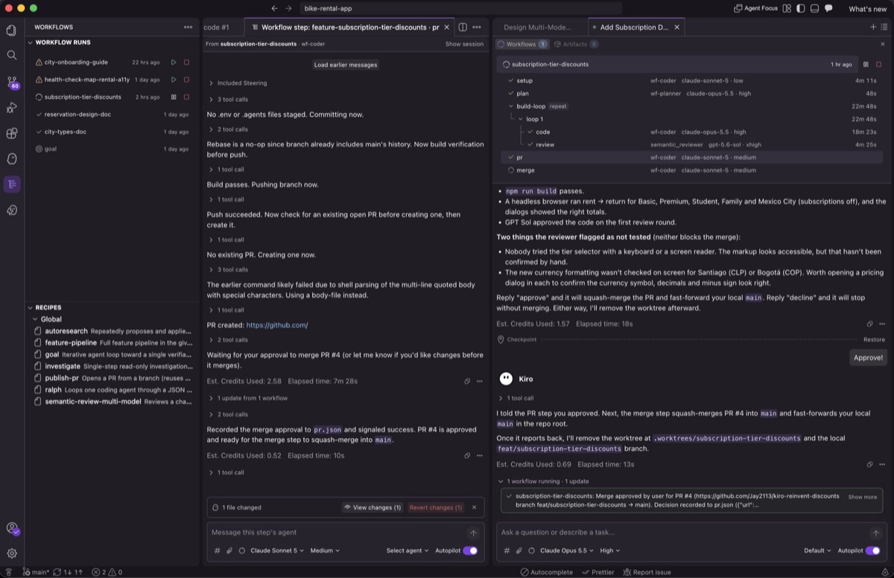Collapse the Workflow Runs section
This screenshot has height=578, width=894.
[30, 42]
